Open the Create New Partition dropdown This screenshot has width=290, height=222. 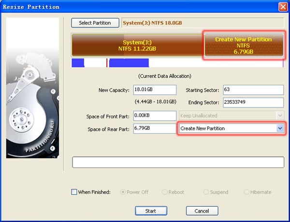point(231,128)
